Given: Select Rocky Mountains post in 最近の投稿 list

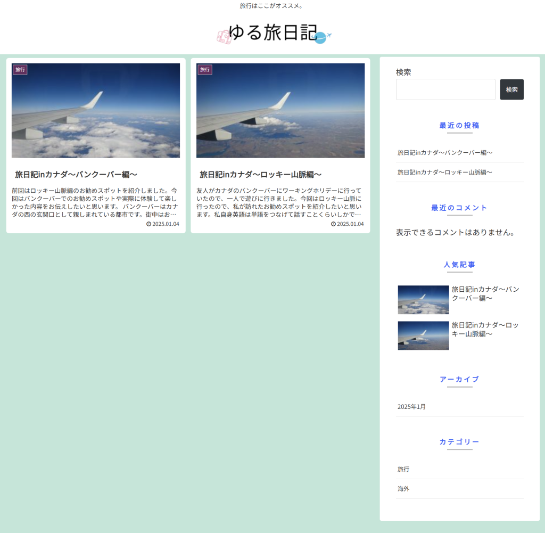Looking at the screenshot, I should tap(445, 173).
